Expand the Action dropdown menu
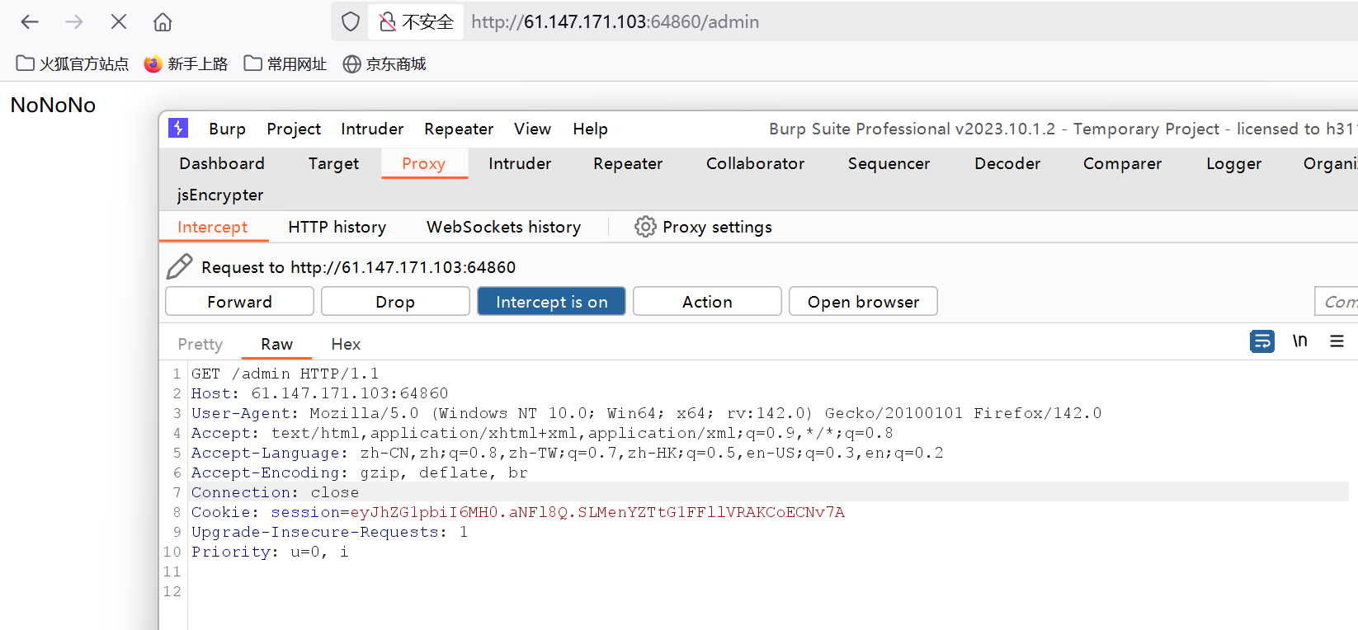 click(x=706, y=302)
